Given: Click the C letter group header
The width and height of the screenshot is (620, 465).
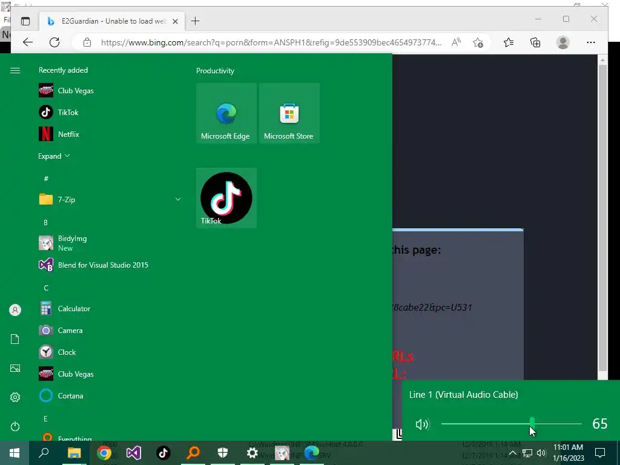Looking at the screenshot, I should pos(46,288).
